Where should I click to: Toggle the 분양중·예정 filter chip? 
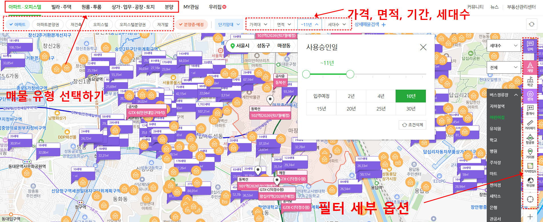coord(191,24)
